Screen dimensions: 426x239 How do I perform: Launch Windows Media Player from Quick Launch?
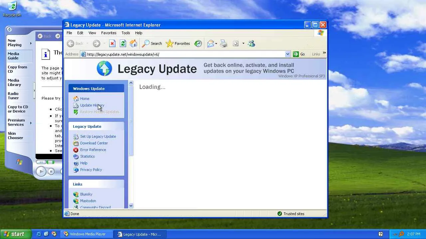54,234
